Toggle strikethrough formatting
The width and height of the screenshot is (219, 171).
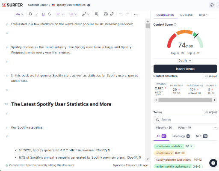pyautogui.click(x=50, y=14)
